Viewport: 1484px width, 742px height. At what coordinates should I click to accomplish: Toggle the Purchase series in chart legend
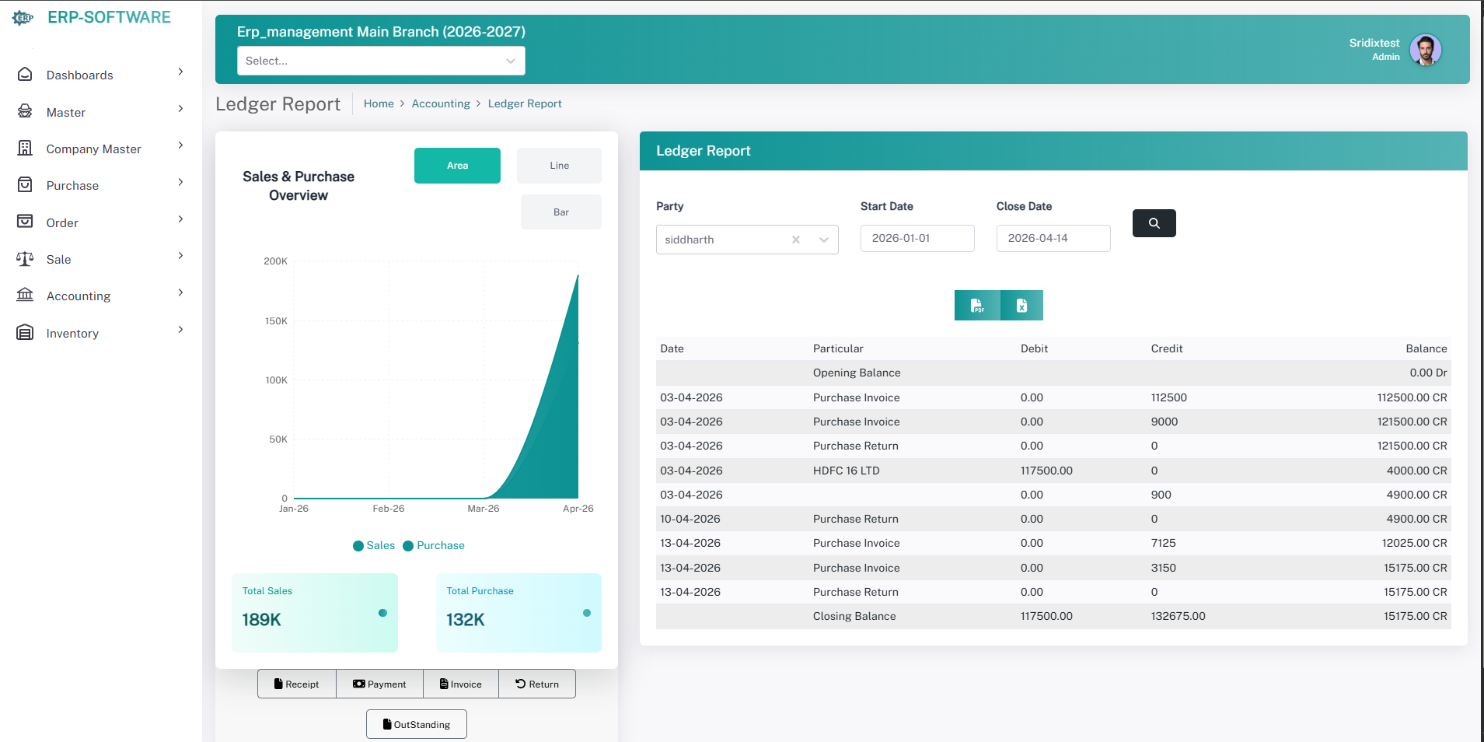point(434,546)
